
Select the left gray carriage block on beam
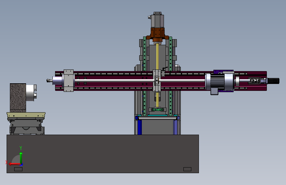(x=69, y=80)
